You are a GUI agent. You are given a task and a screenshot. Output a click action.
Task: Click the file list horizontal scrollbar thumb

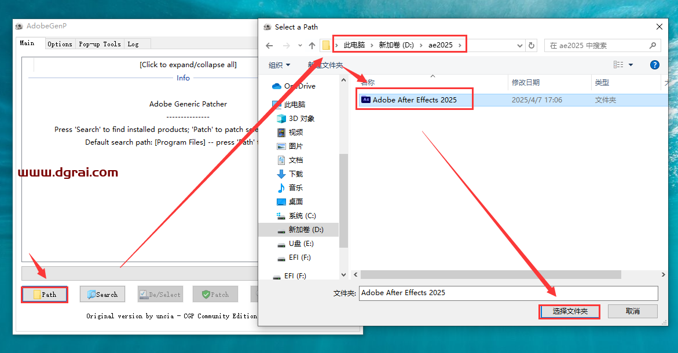tap(491, 274)
